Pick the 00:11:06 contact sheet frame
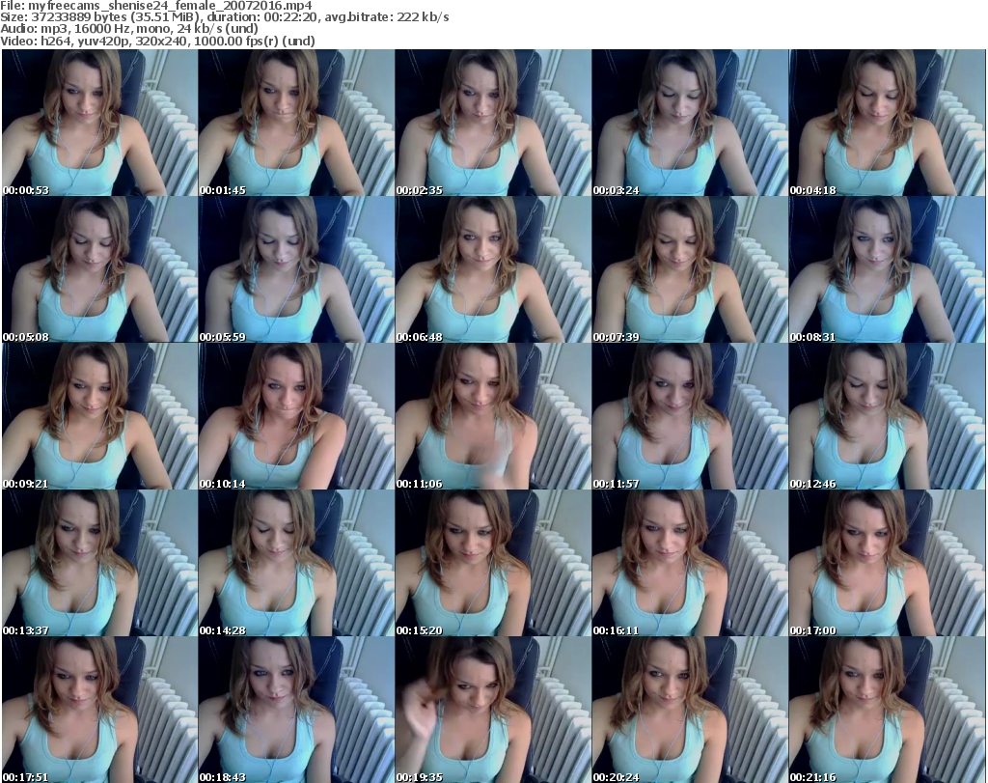This screenshot has width=988, height=783. (x=493, y=417)
